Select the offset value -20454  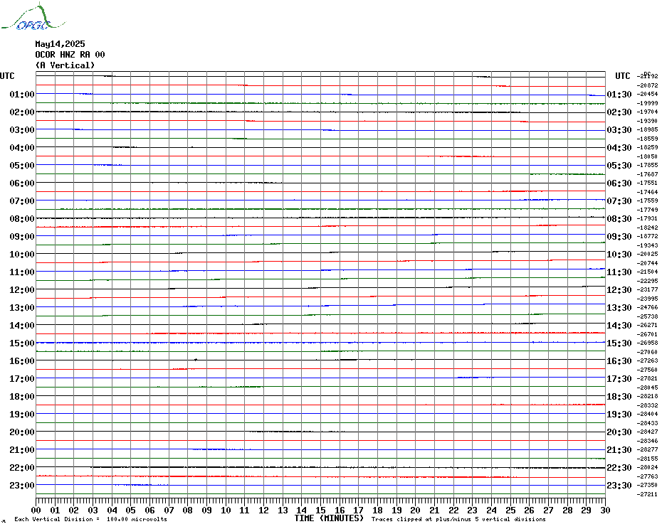(647, 94)
